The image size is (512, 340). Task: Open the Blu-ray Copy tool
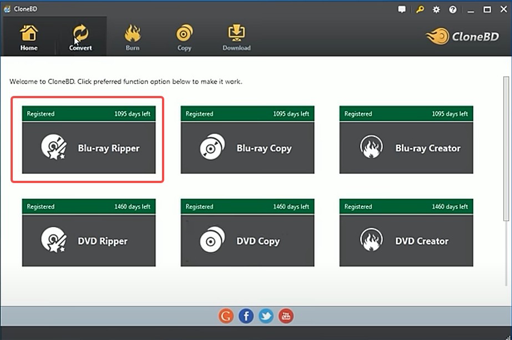247,148
